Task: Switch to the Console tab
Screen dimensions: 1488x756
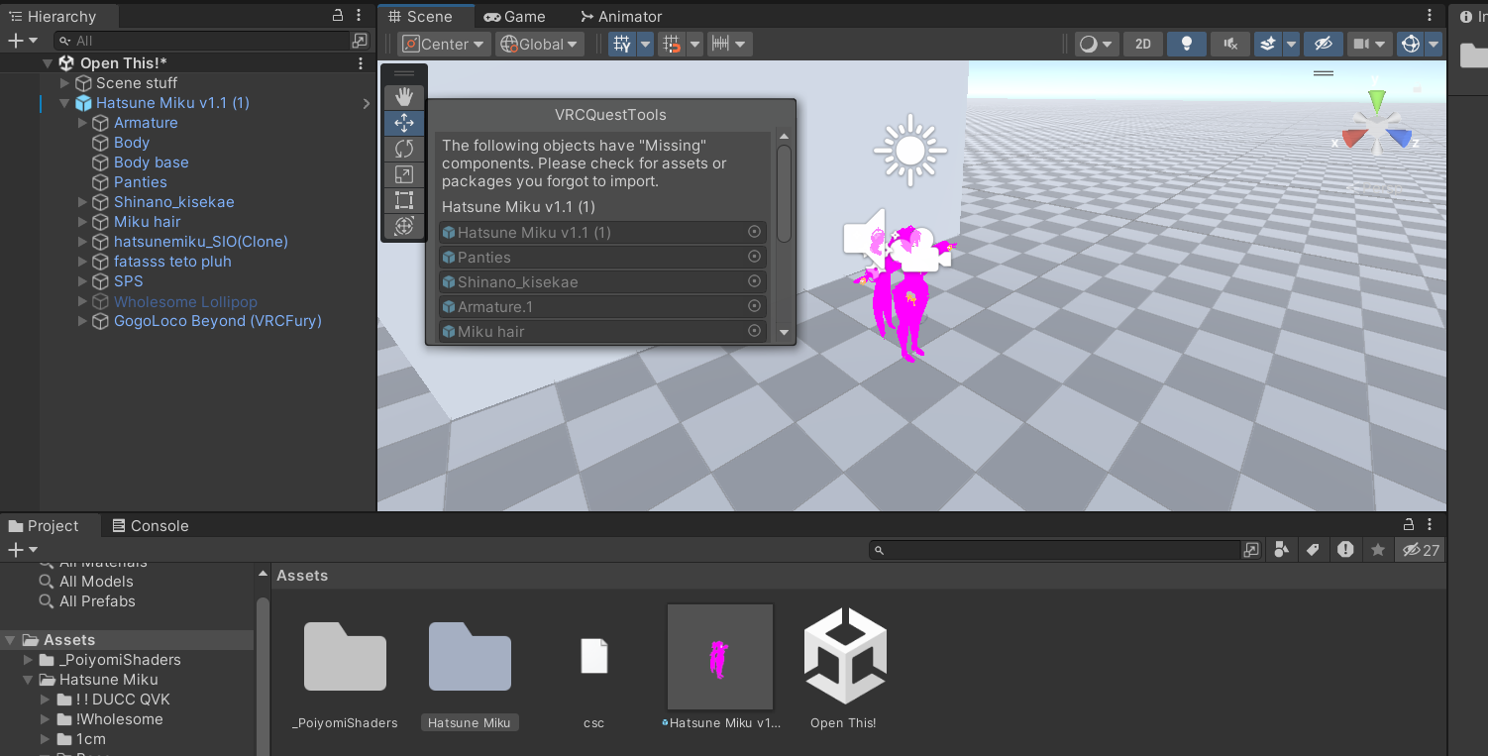Action: (150, 526)
